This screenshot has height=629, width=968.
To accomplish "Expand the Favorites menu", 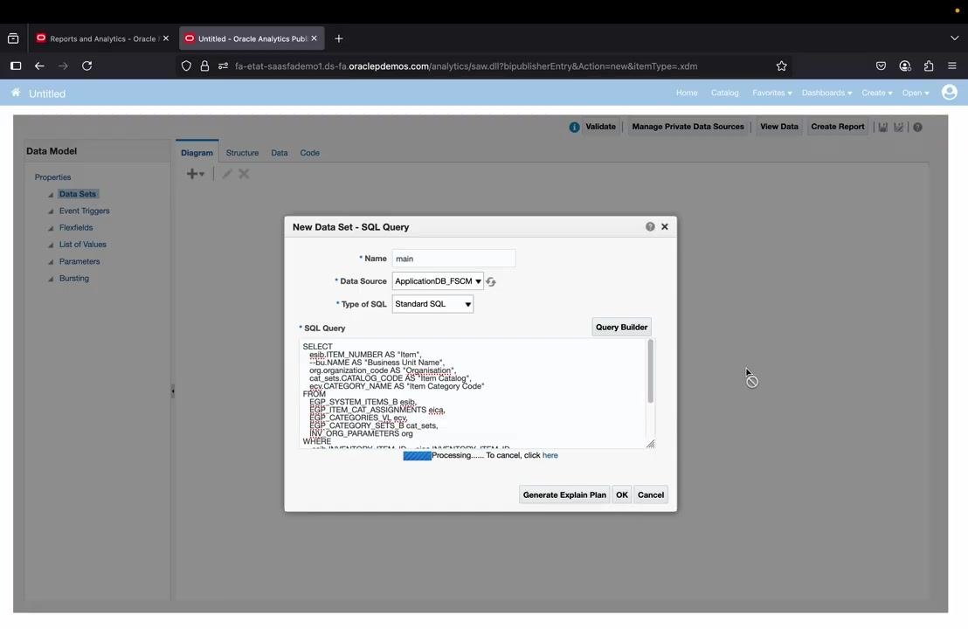I will [771, 93].
